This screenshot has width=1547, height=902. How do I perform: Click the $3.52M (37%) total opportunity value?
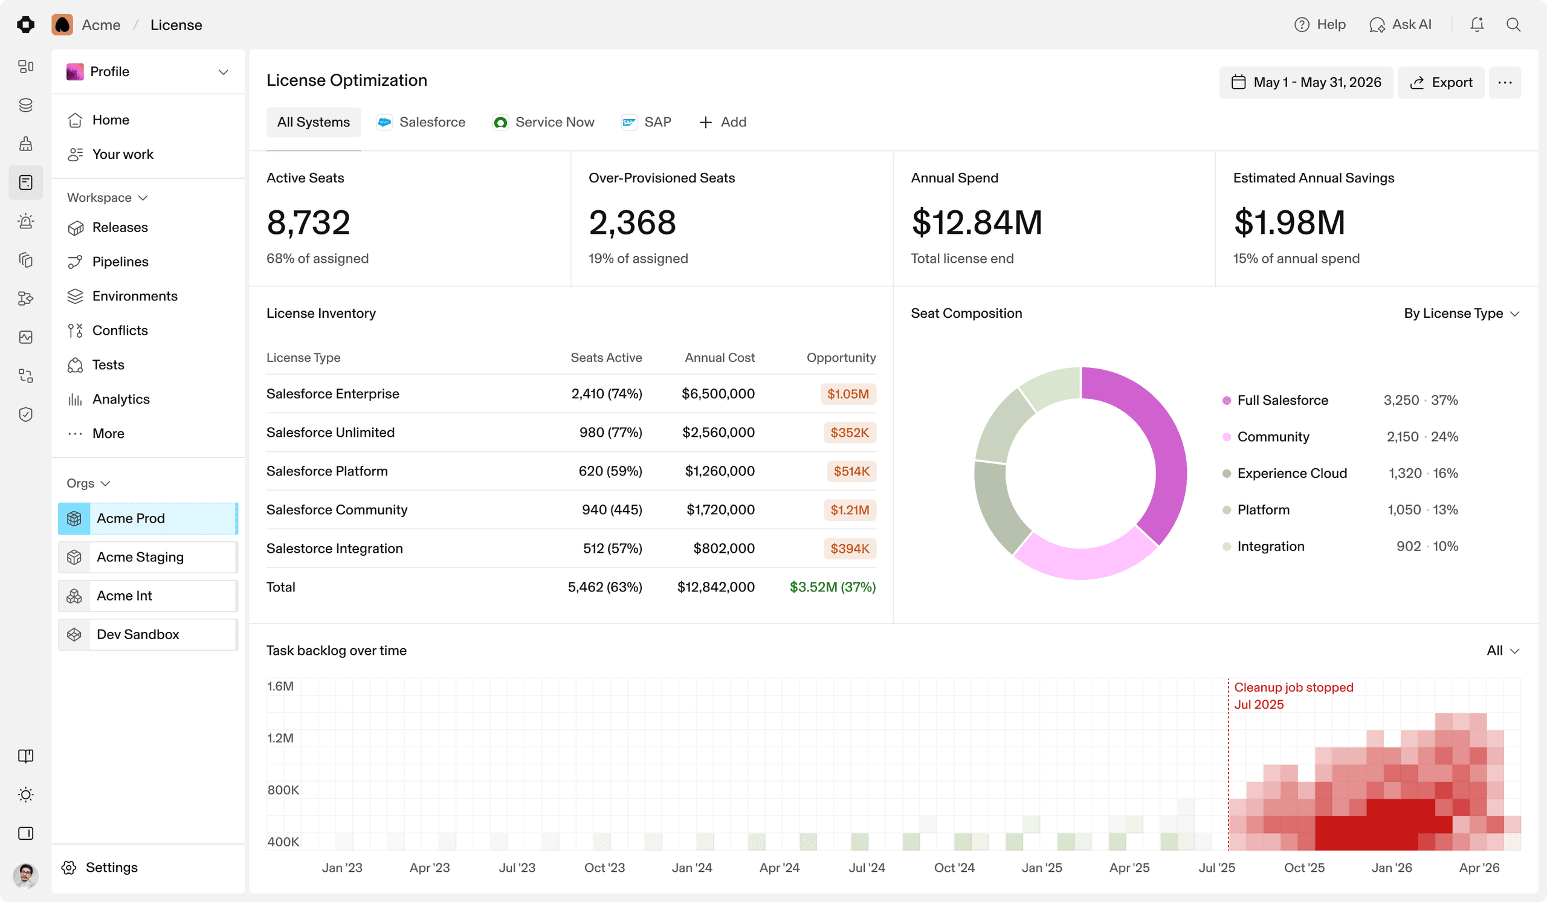(x=833, y=587)
